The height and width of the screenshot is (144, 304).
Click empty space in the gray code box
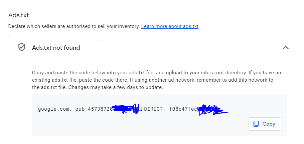click(136, 126)
